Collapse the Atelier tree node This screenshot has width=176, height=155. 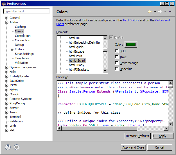pyautogui.click(x=7, y=22)
